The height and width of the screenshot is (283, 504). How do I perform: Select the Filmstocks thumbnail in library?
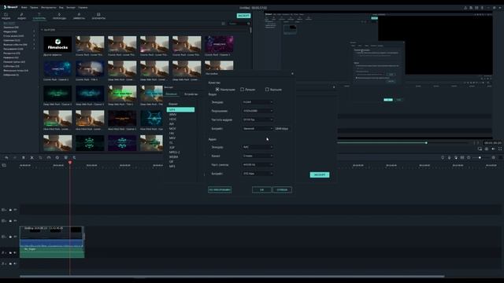(x=57, y=44)
